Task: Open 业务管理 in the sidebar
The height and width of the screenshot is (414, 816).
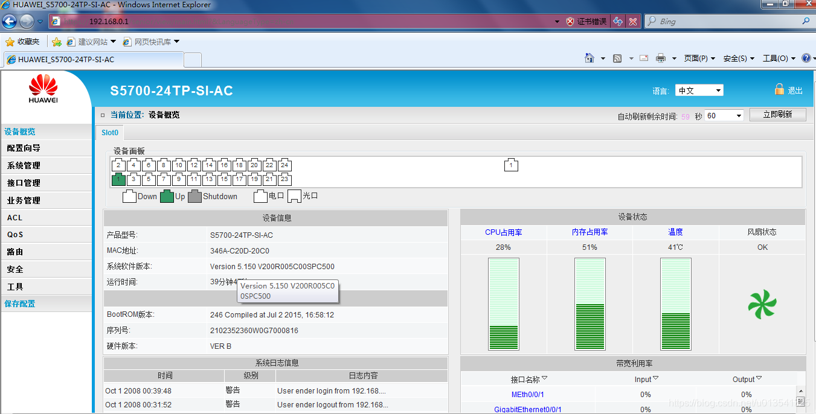Action: click(47, 200)
